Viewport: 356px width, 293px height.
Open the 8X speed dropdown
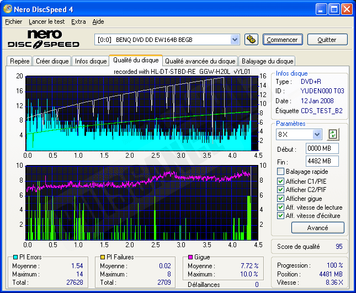[x=317, y=134]
